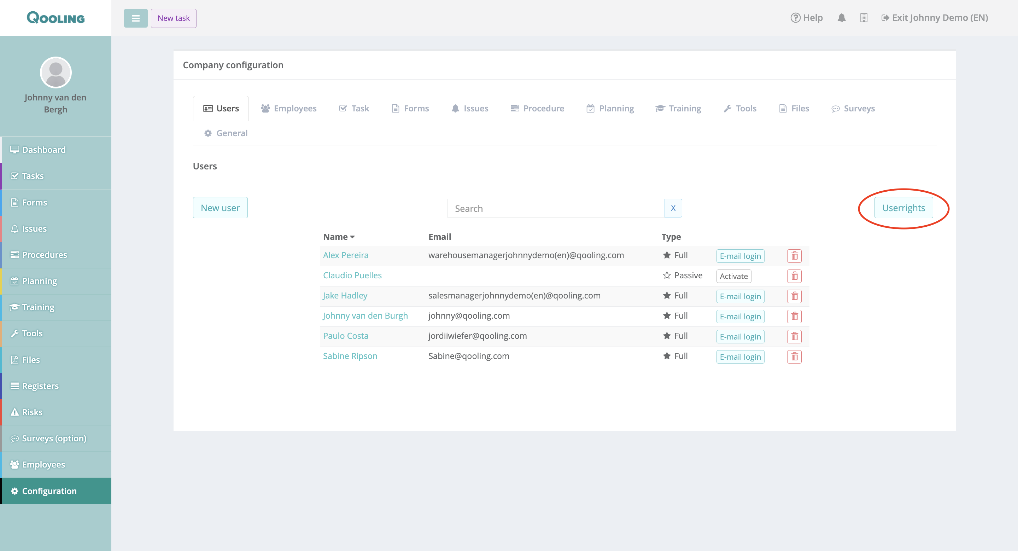Activate Claudio Puelles account

coord(733,276)
